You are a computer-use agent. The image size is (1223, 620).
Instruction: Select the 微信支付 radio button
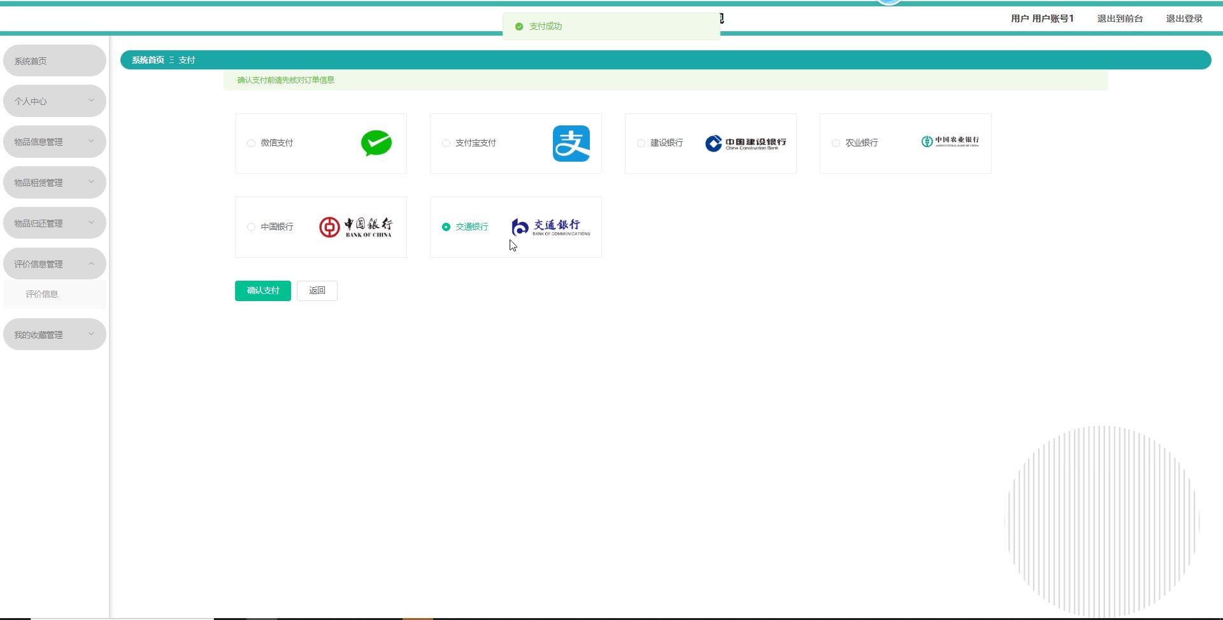click(251, 143)
